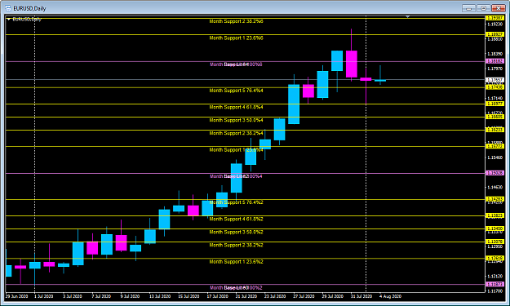
Task: Click the 1.19230 price scale value
Action: tap(494, 24)
